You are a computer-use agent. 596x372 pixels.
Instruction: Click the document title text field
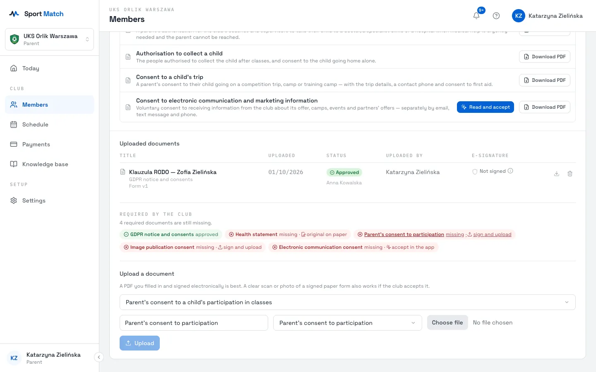194,323
